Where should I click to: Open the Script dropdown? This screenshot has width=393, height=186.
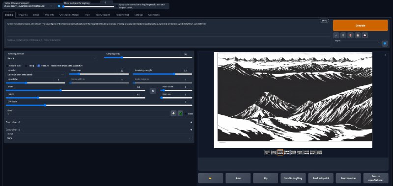click(x=99, y=138)
